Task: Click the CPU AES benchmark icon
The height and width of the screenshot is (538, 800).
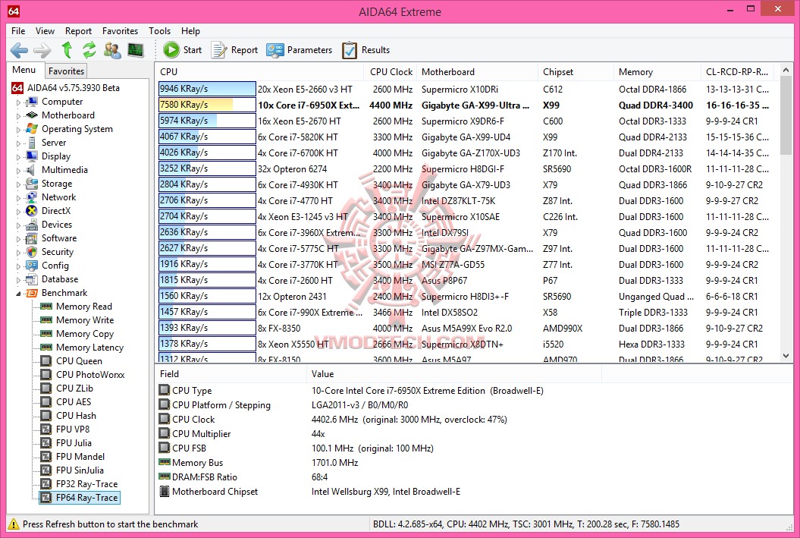Action: (46, 402)
